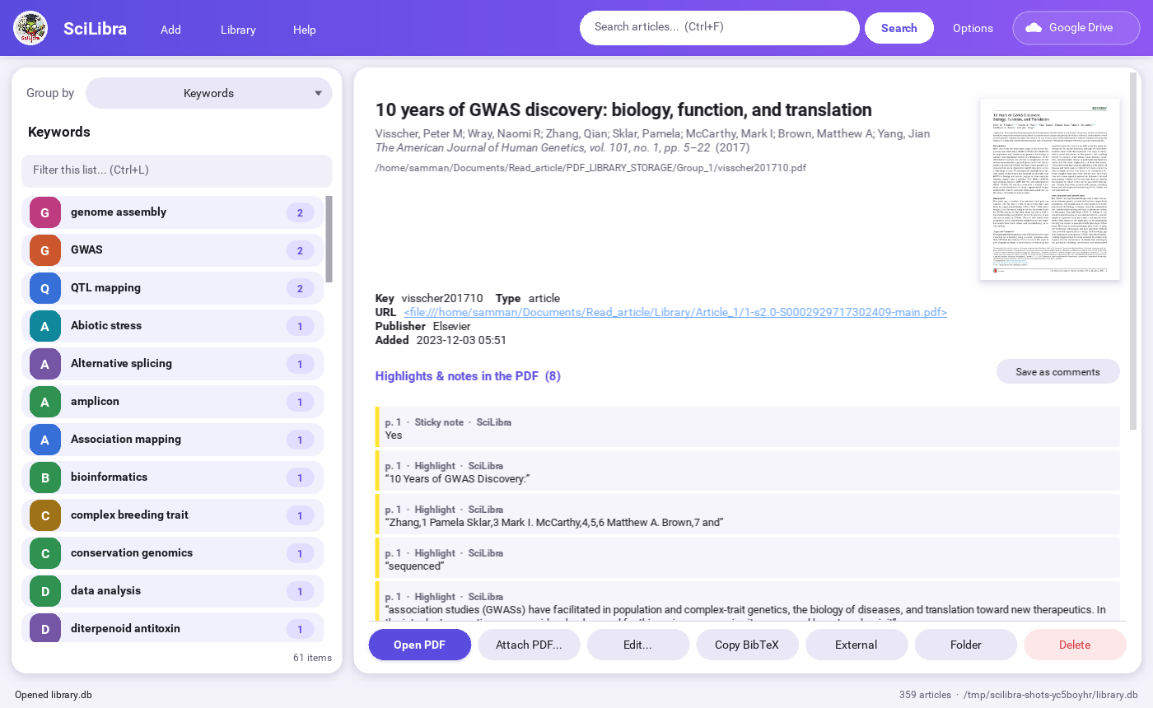Select the 'conservation genomics' keyword row
This screenshot has width=1153, height=708.
pos(173,553)
